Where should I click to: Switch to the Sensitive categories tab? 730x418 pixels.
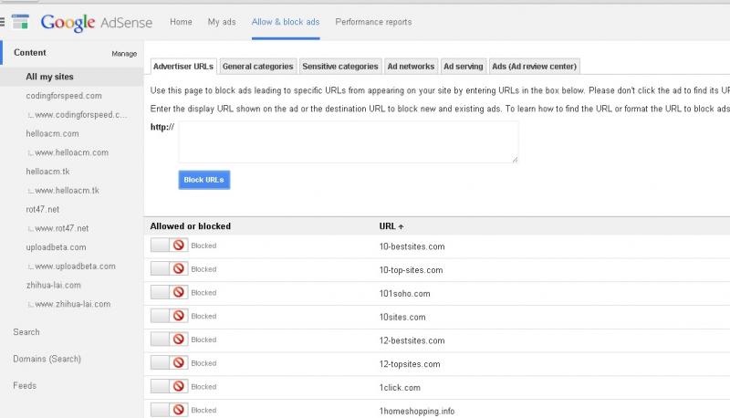[340, 66]
